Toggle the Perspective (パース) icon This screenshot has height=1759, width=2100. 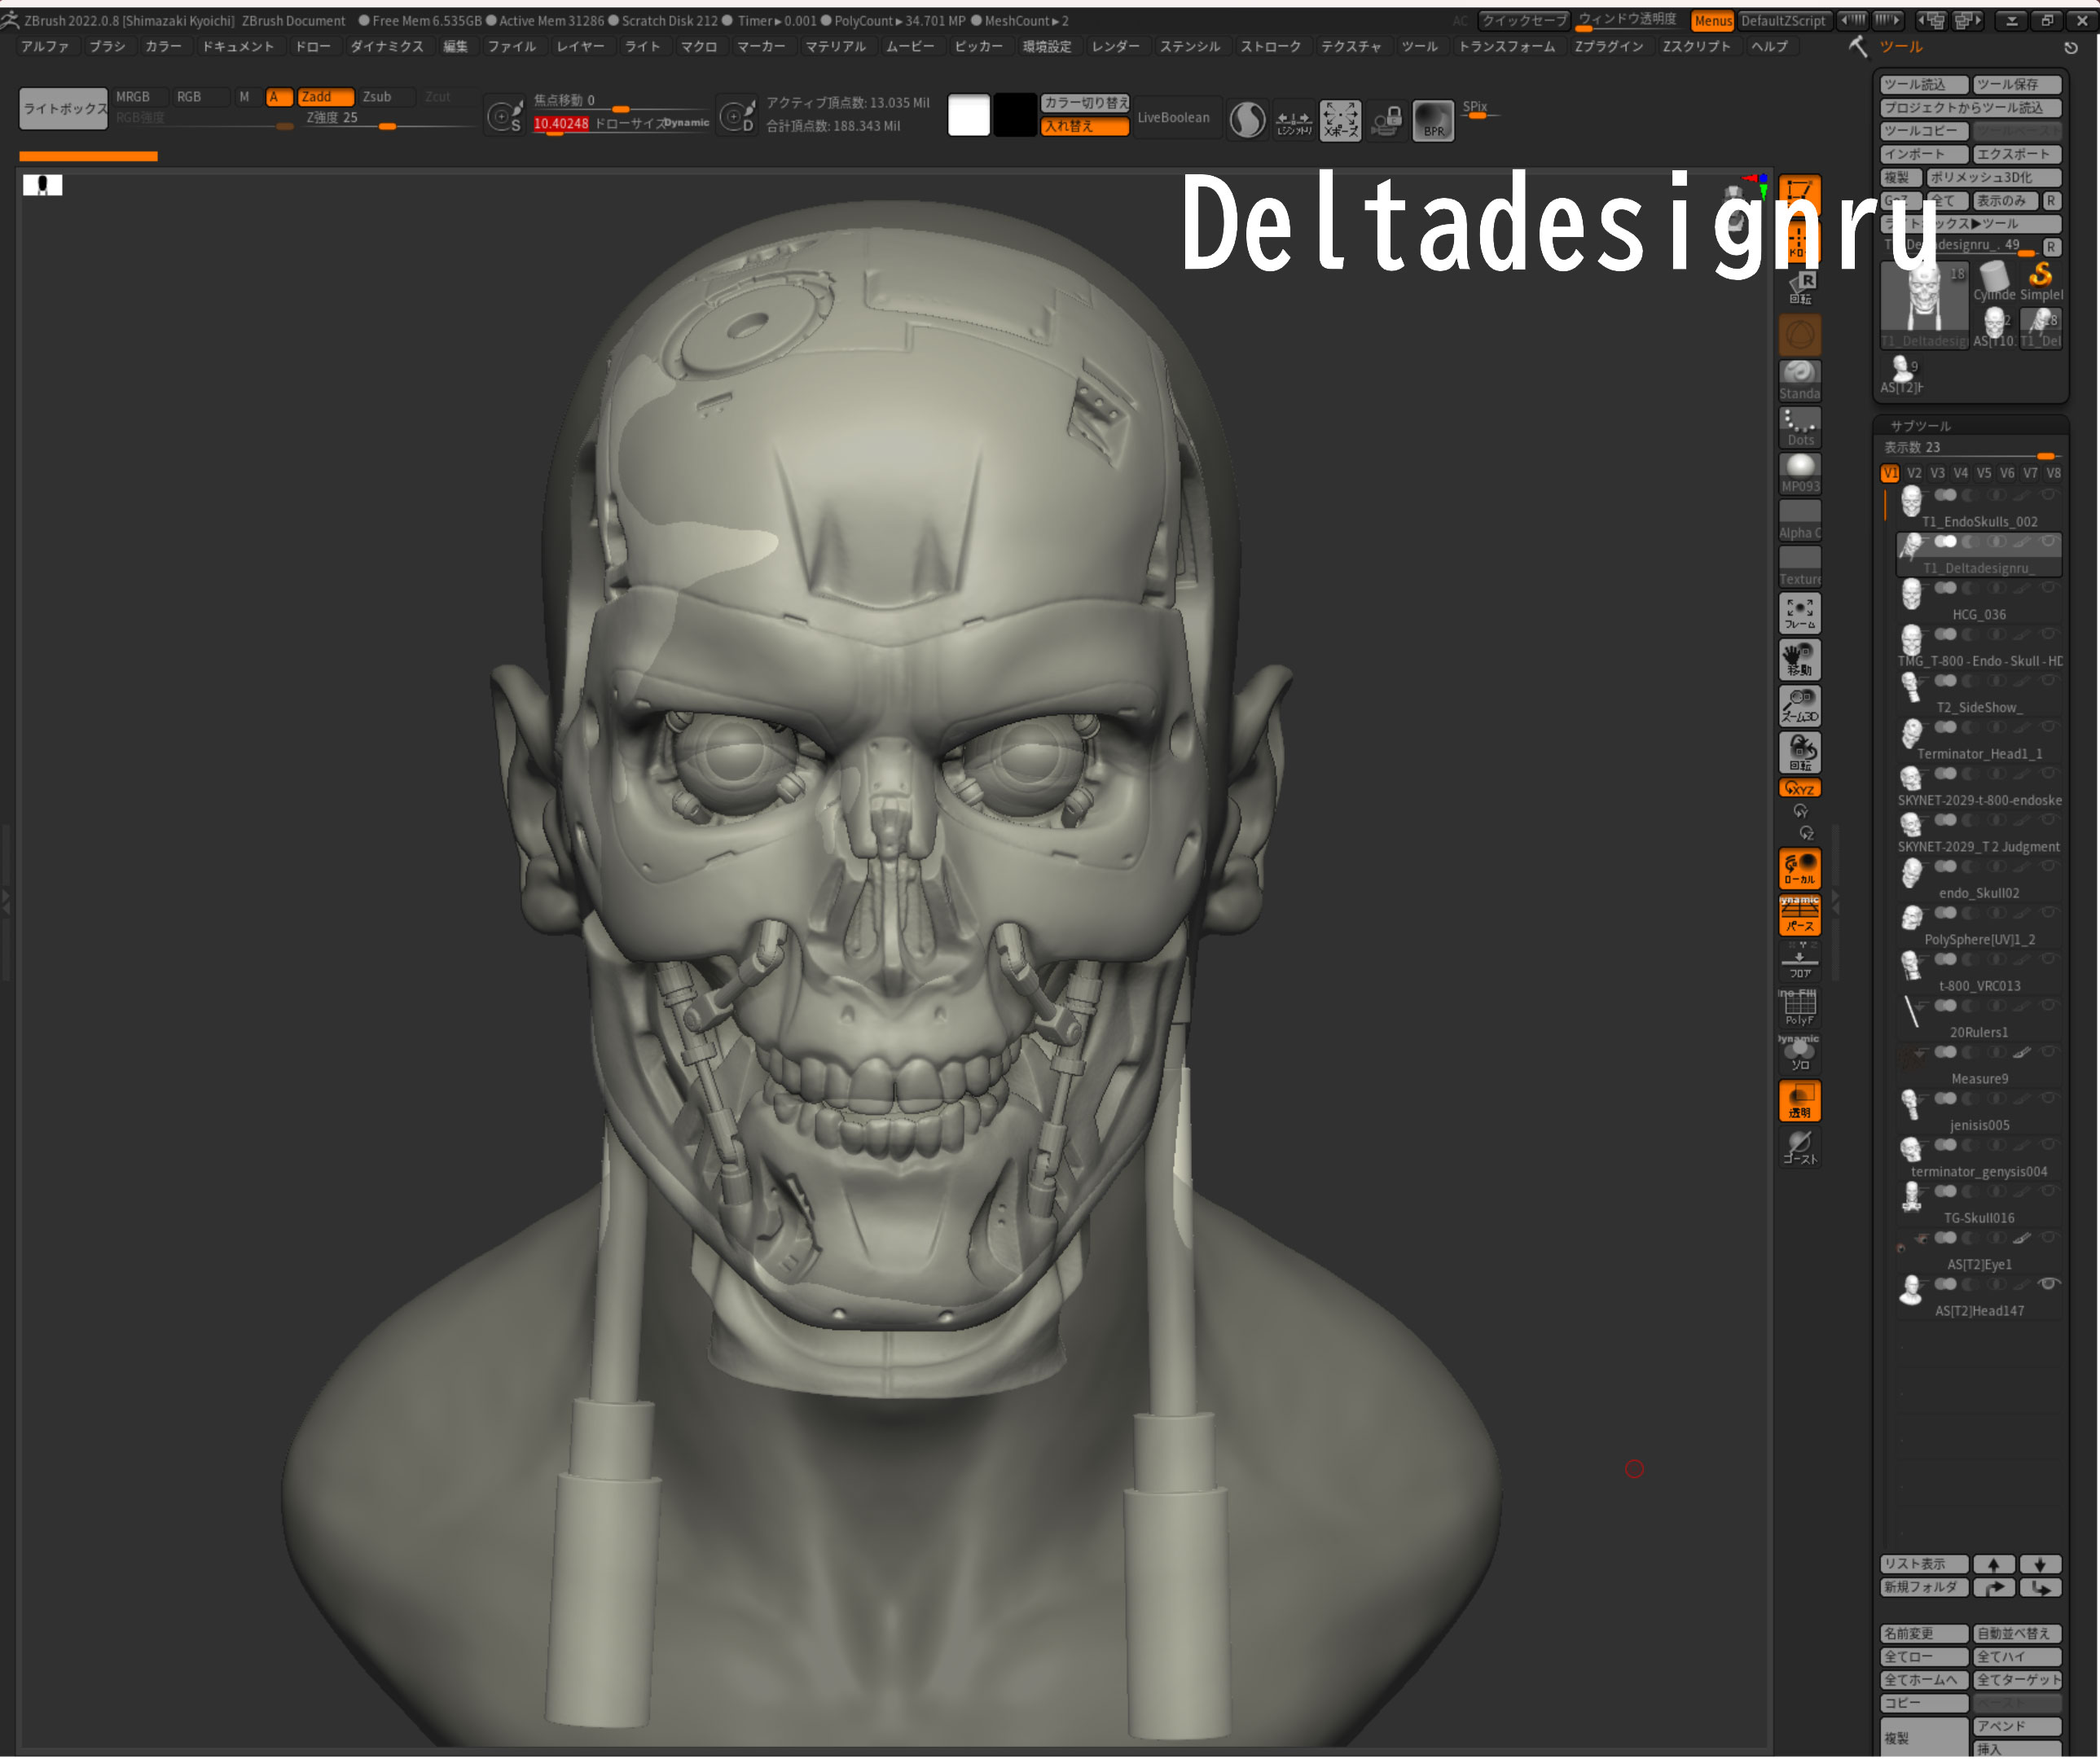click(x=1799, y=915)
